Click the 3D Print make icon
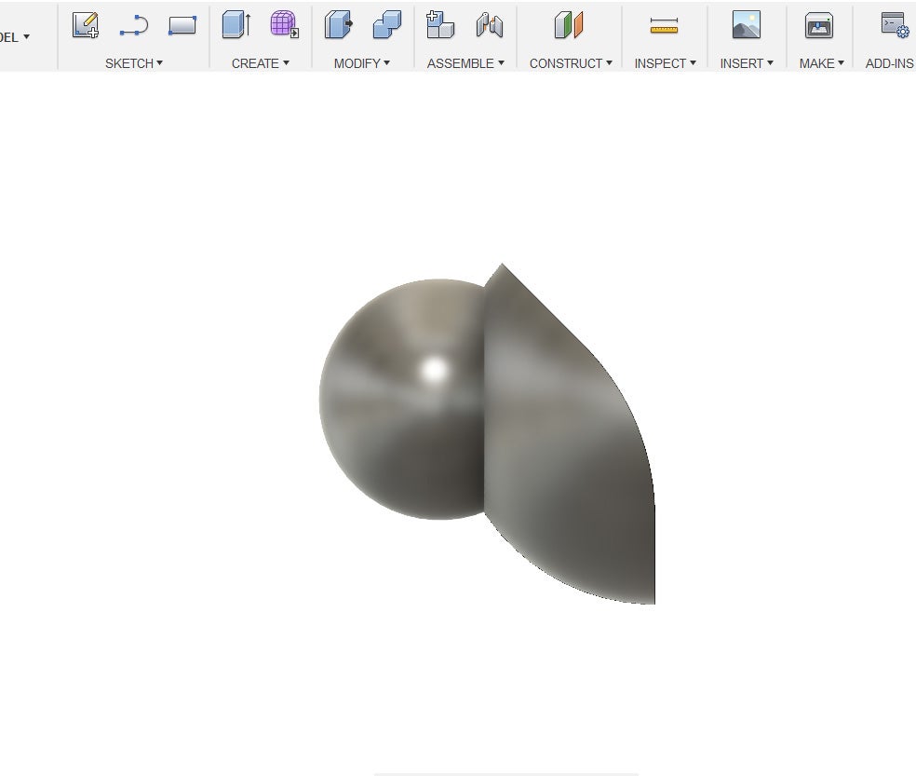Image resolution: width=916 pixels, height=776 pixels. click(819, 26)
